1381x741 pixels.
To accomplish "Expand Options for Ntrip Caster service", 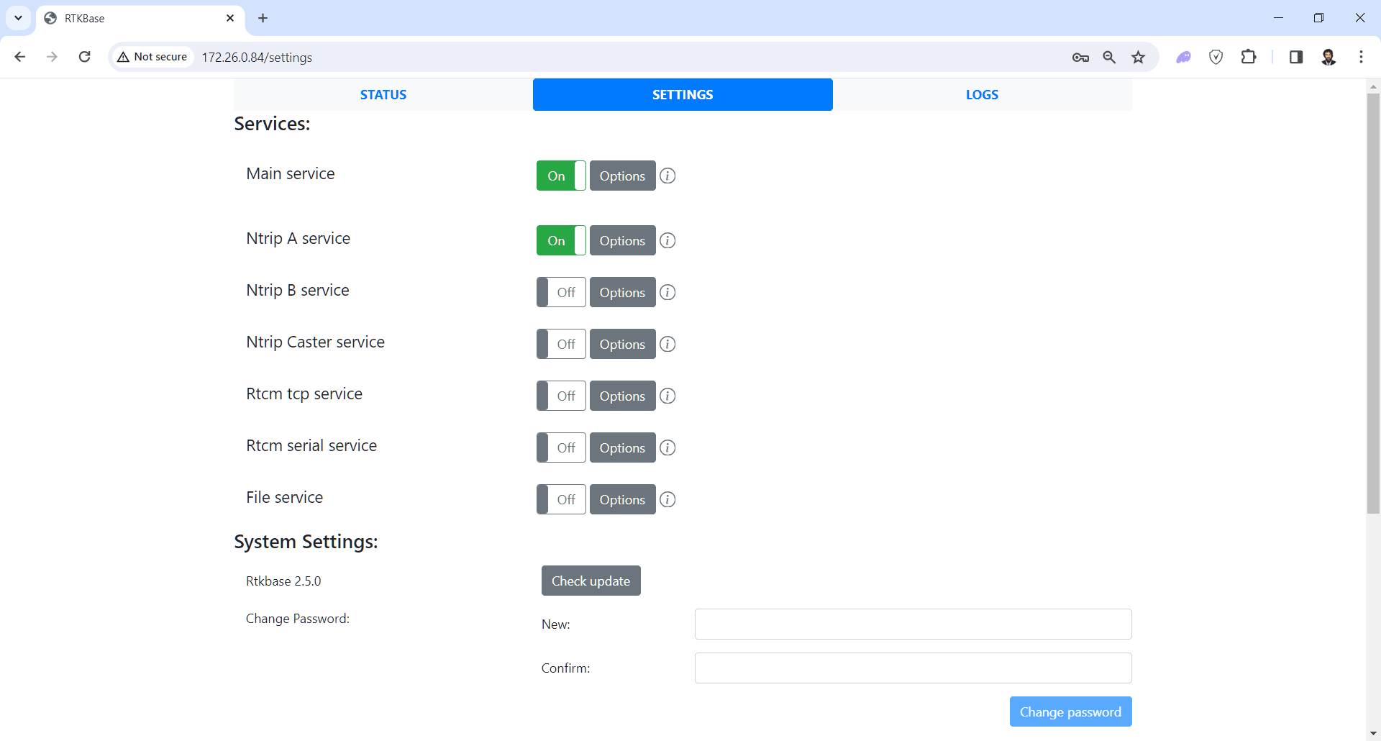I will pyautogui.click(x=622, y=344).
